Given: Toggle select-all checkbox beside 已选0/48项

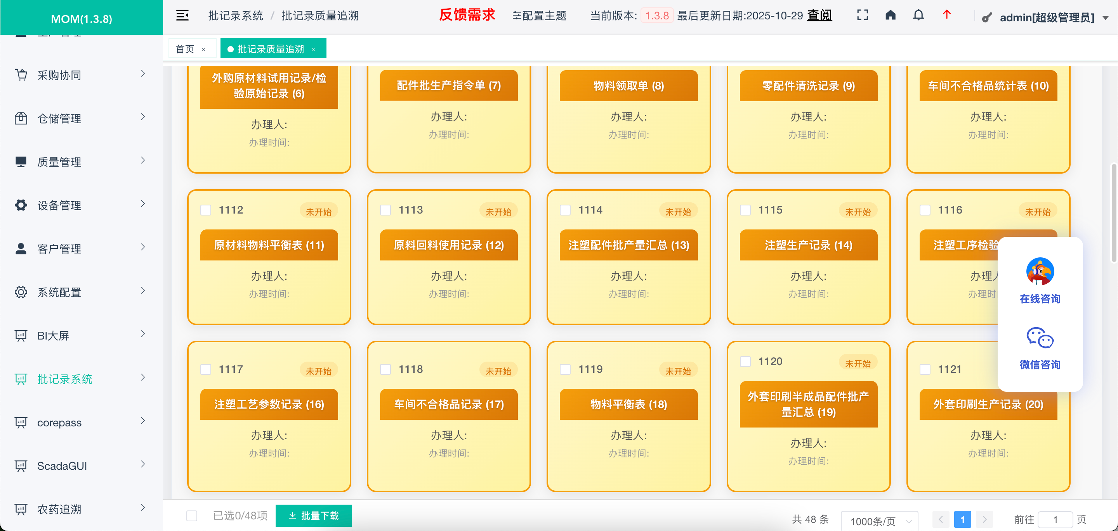Looking at the screenshot, I should pos(192,515).
